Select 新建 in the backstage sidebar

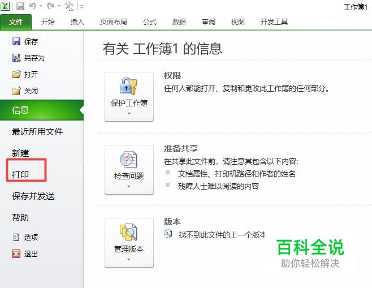coord(20,153)
